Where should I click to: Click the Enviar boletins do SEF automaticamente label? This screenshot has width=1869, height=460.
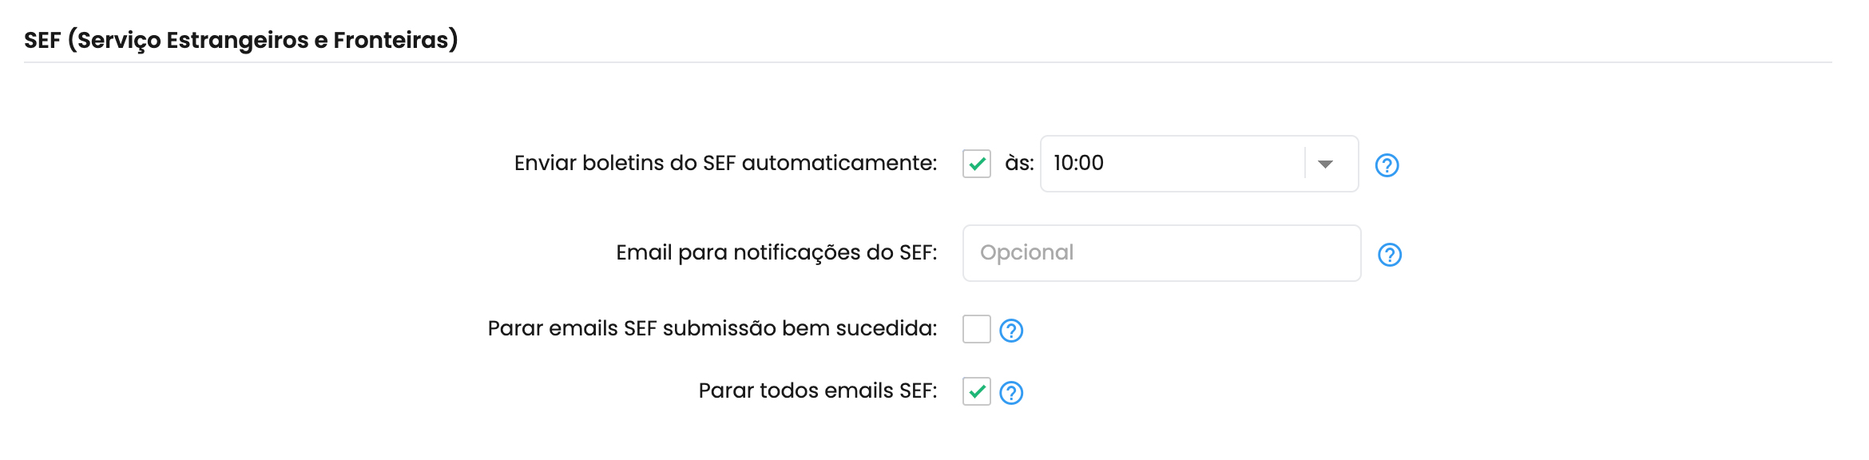click(x=725, y=163)
